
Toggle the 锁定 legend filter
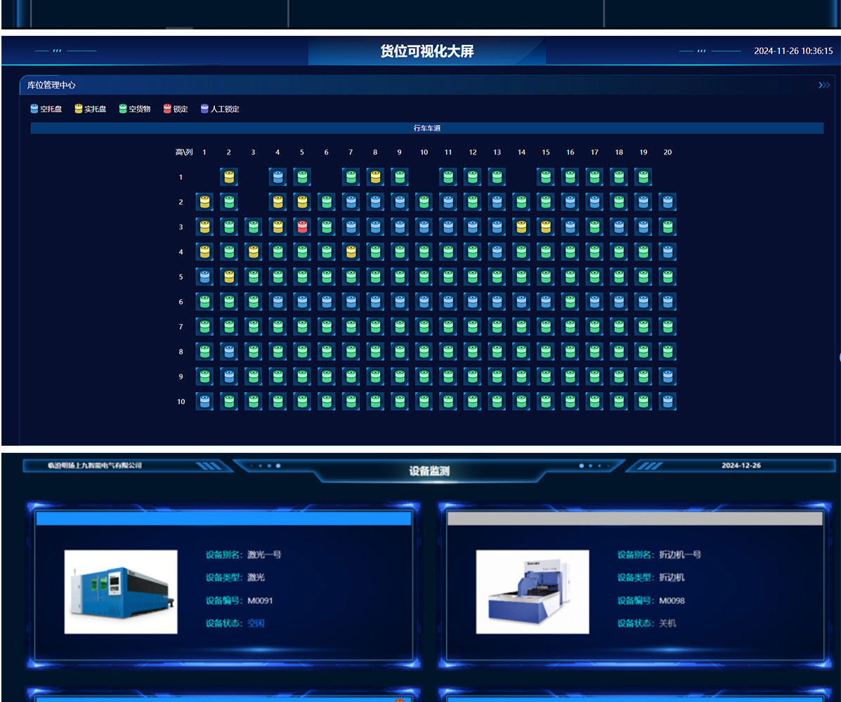click(176, 109)
